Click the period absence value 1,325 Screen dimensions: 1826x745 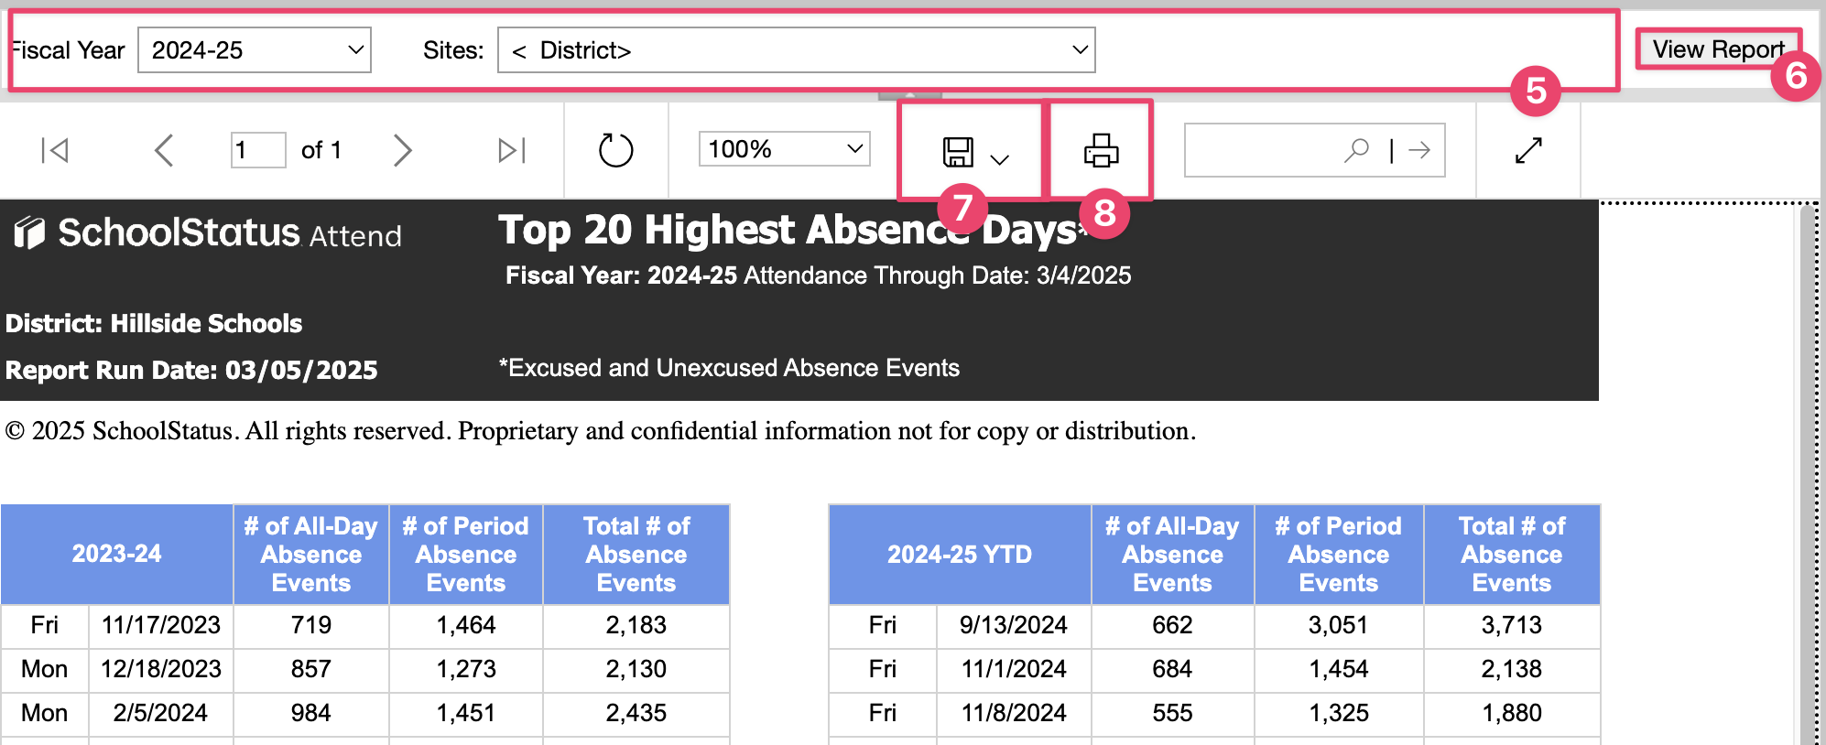click(x=1339, y=714)
